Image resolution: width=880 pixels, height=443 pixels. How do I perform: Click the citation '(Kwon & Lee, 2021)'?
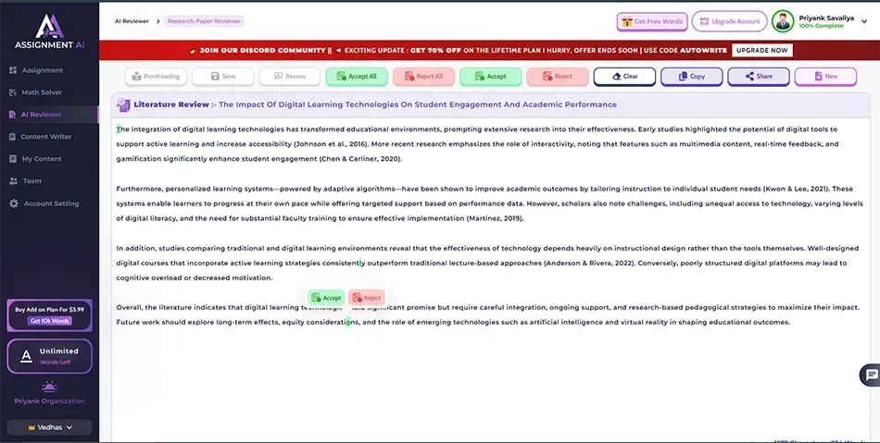pos(797,189)
